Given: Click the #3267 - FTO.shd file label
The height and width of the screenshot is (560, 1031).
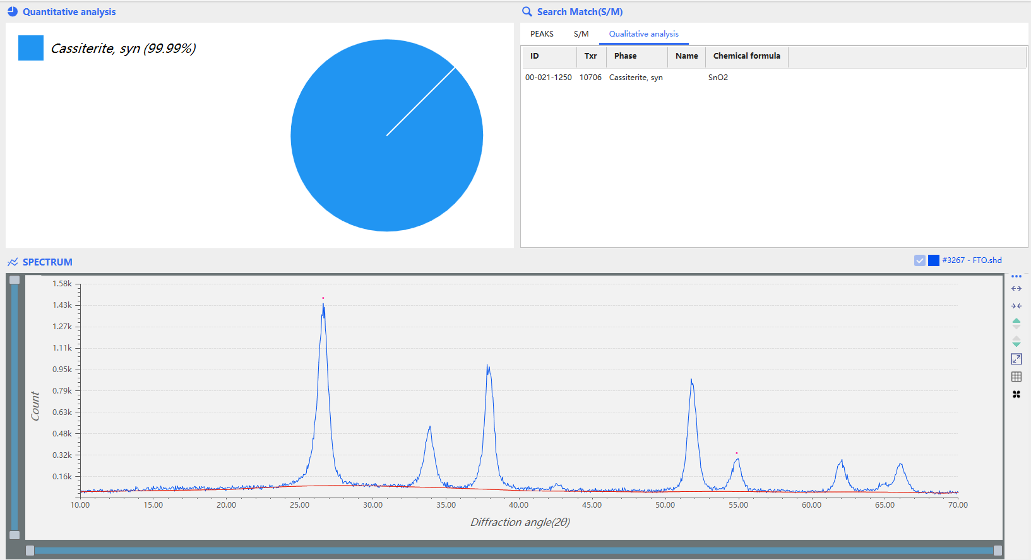Looking at the screenshot, I should click(x=972, y=260).
